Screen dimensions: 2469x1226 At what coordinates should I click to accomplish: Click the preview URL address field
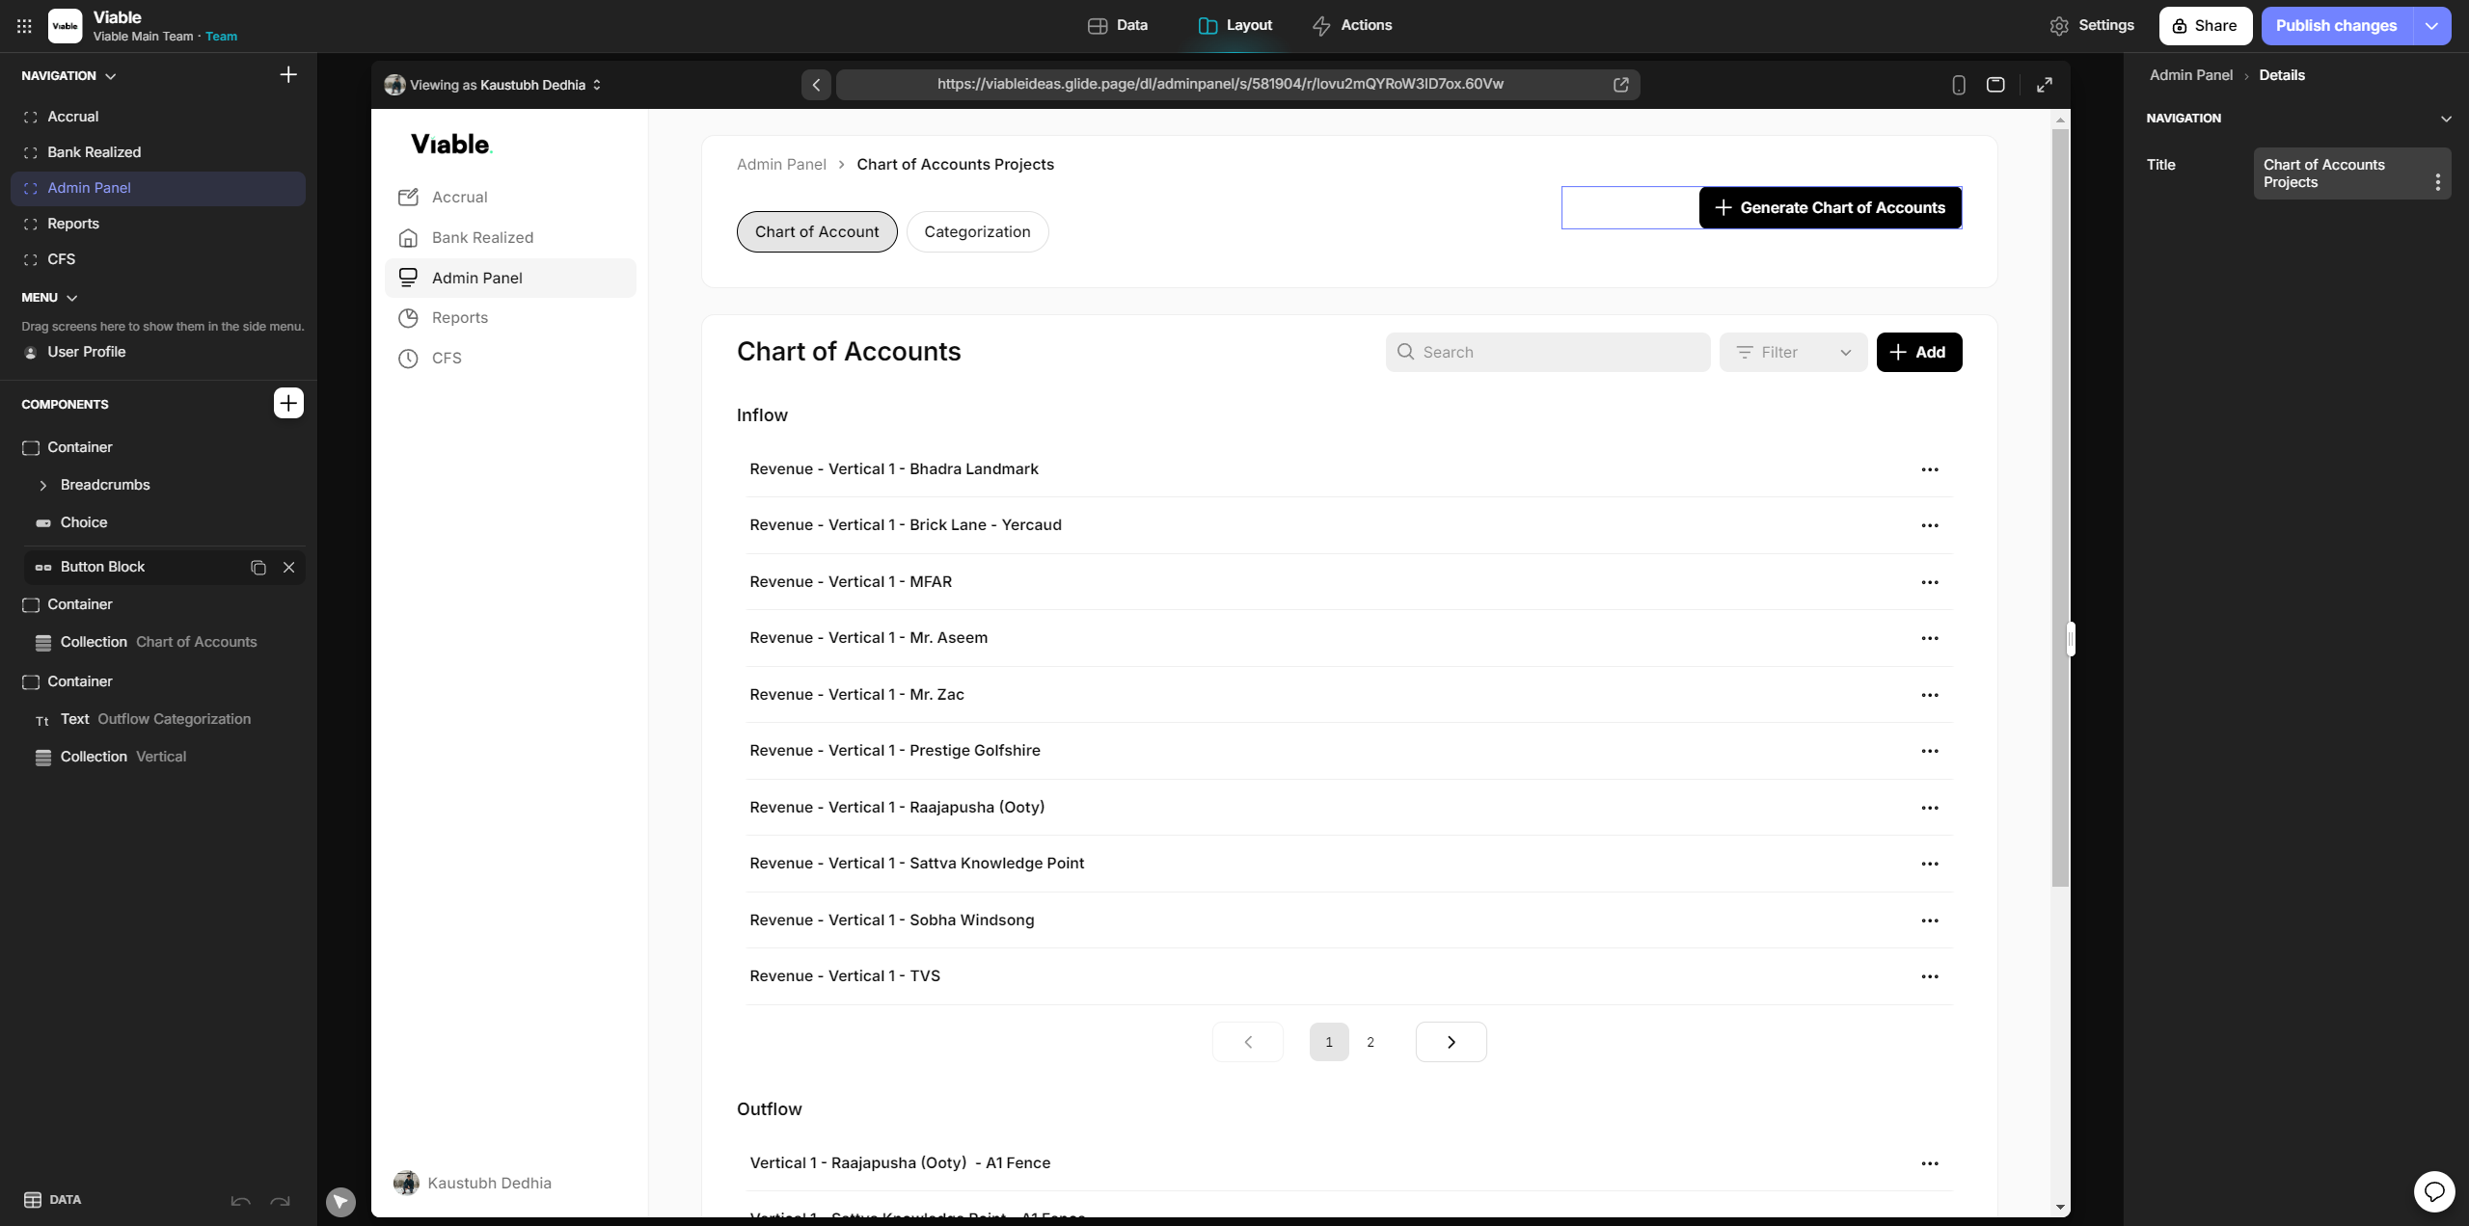[x=1220, y=84]
